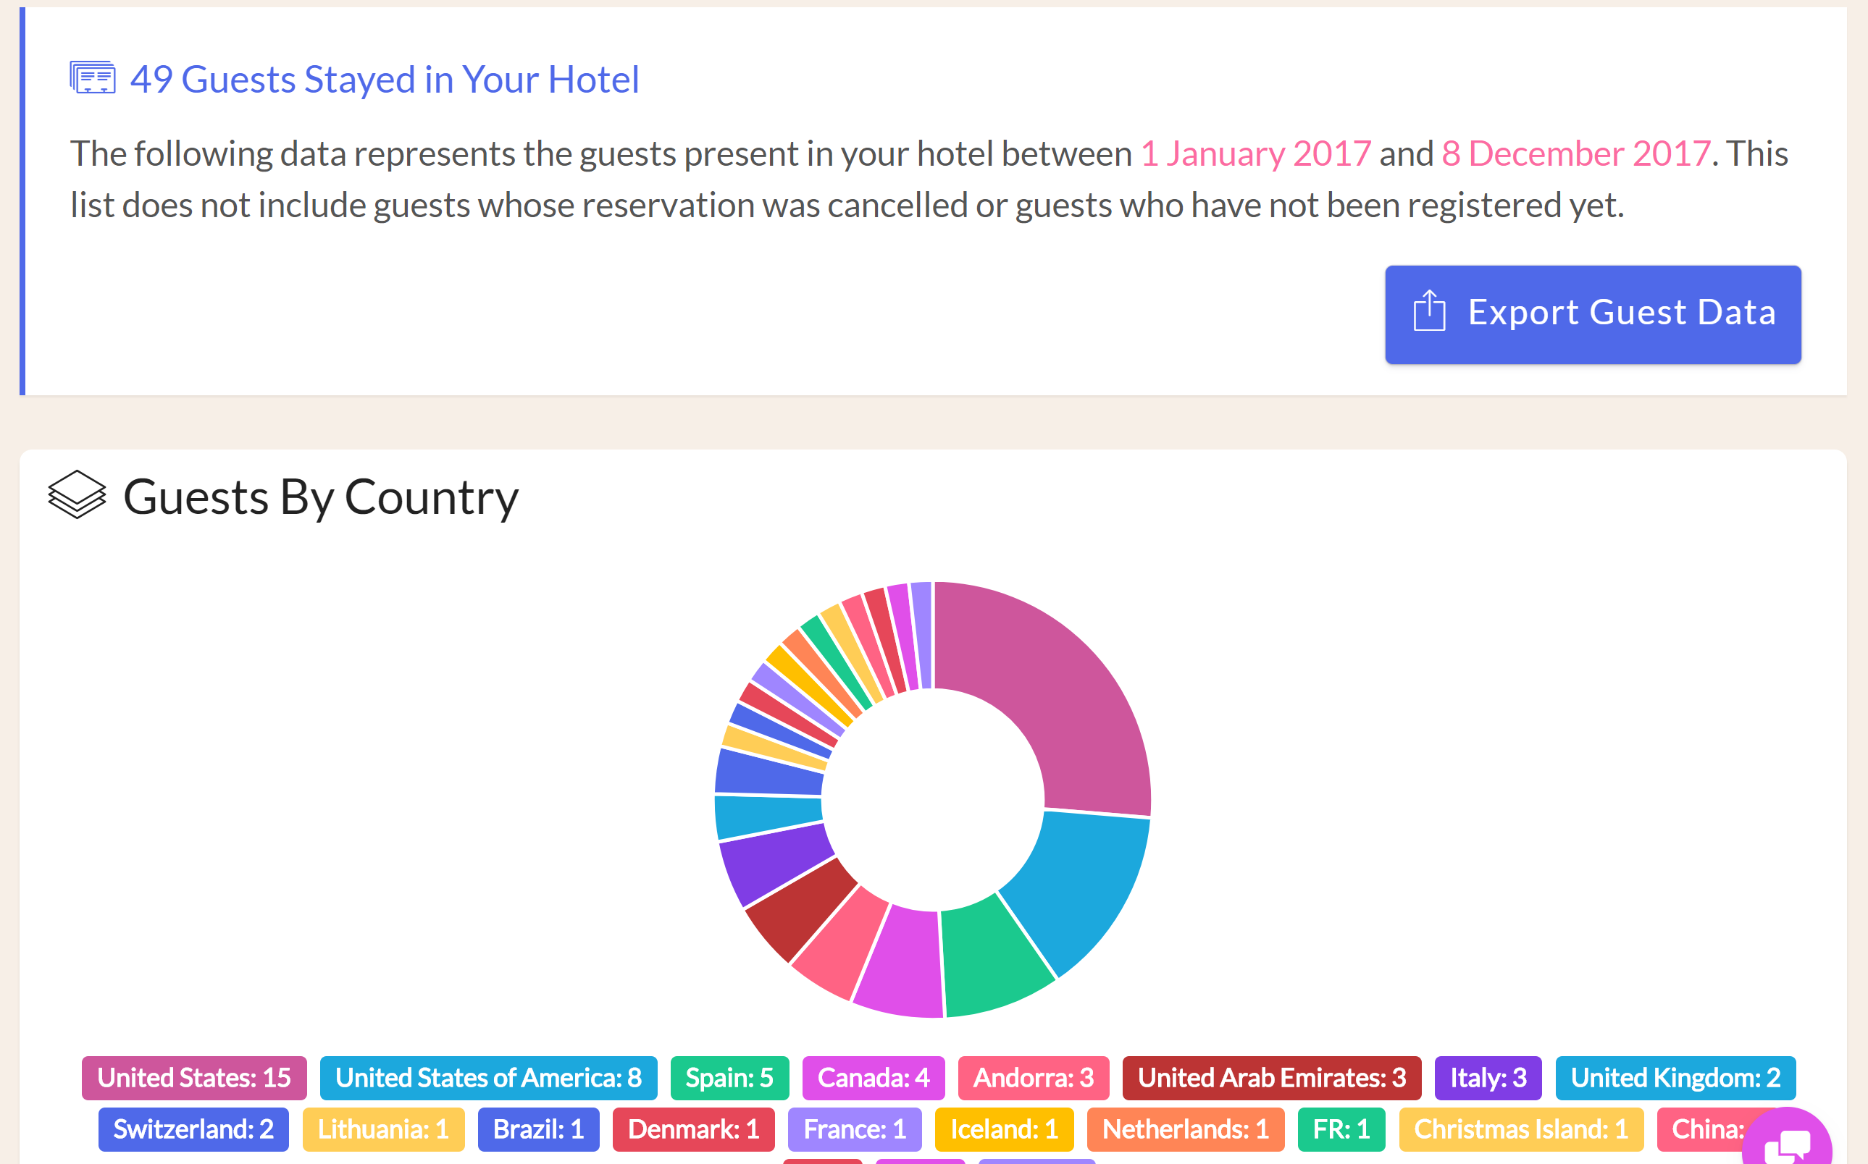Click the Guests By Country layers icon
The width and height of the screenshot is (1868, 1164).
pos(75,497)
